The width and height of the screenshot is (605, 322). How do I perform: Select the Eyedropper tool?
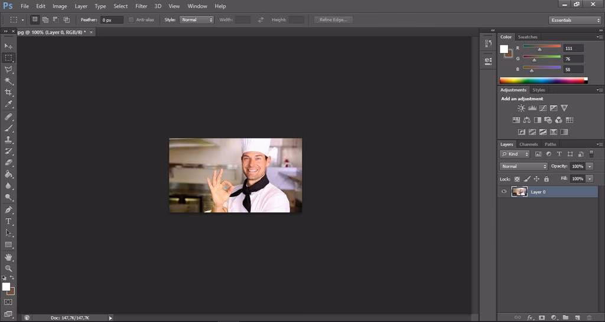click(9, 104)
